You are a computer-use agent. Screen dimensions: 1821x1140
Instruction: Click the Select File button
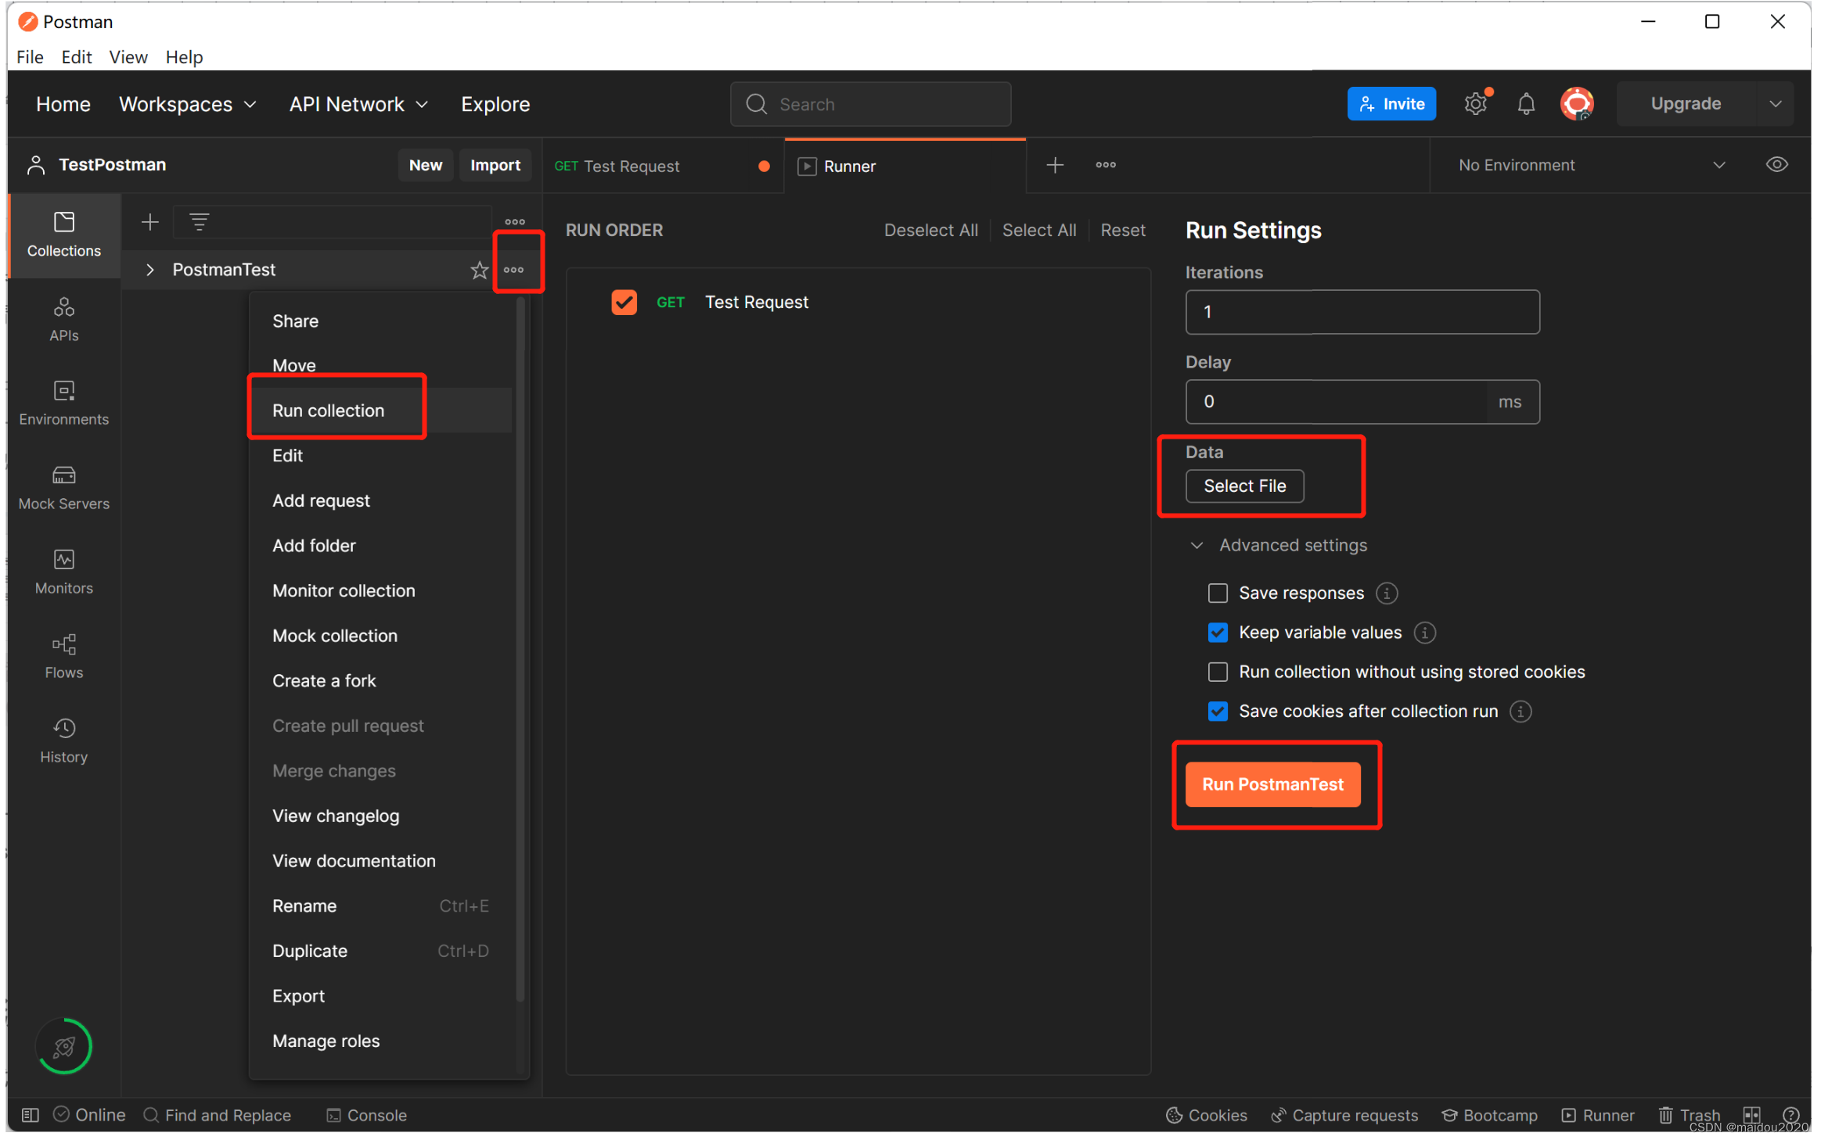(x=1244, y=486)
